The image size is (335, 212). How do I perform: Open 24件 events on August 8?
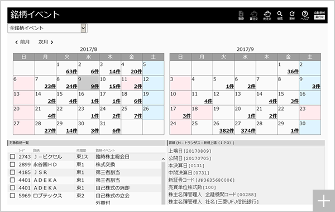(71, 86)
